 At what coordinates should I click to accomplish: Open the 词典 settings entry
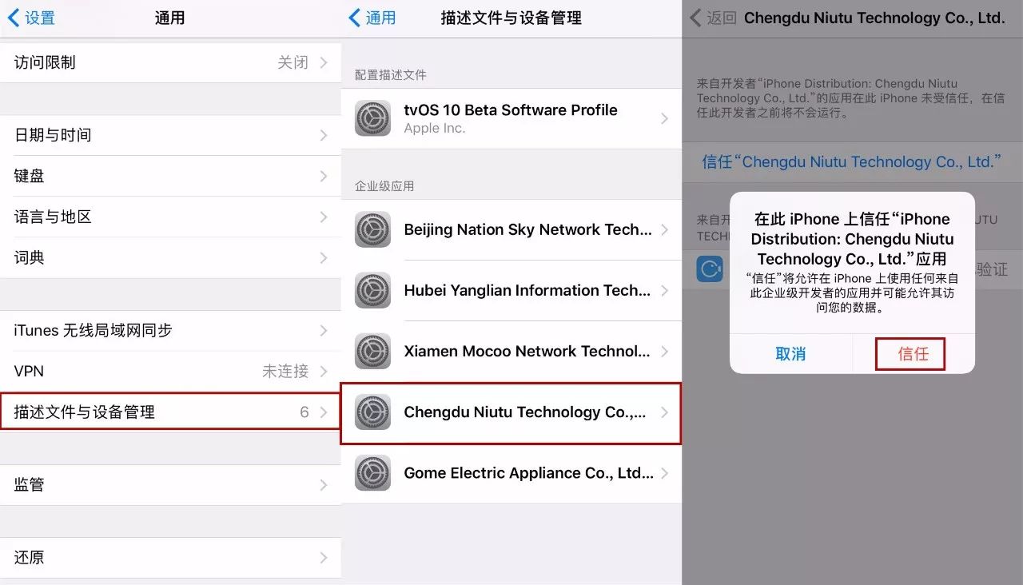tap(160, 257)
